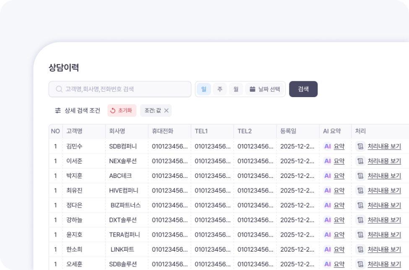
Task: Click document icon in 정다은 row
Action: pyautogui.click(x=360, y=205)
